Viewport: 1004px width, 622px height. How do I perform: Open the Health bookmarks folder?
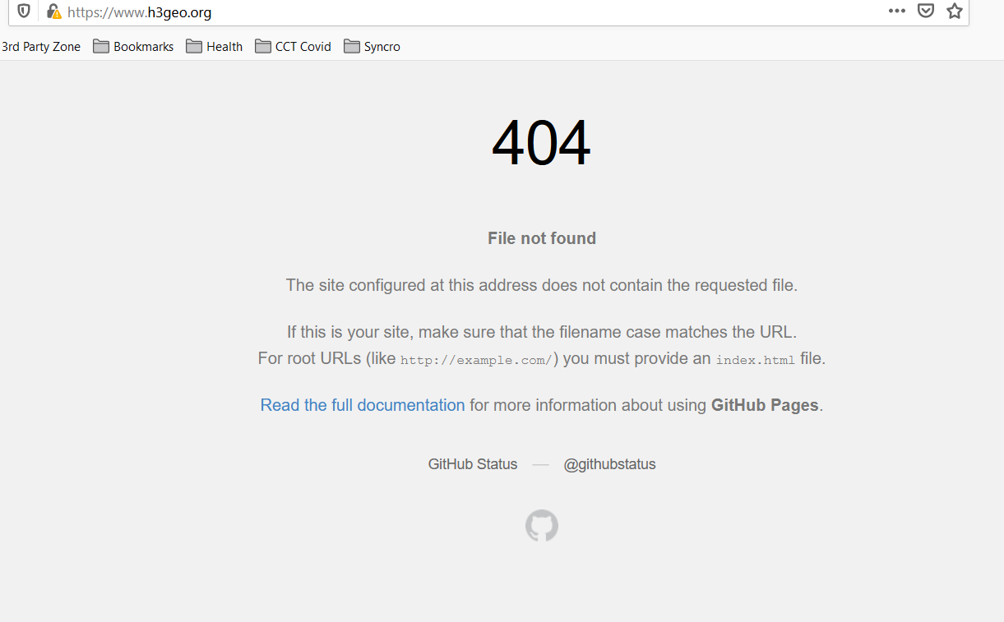tap(215, 47)
